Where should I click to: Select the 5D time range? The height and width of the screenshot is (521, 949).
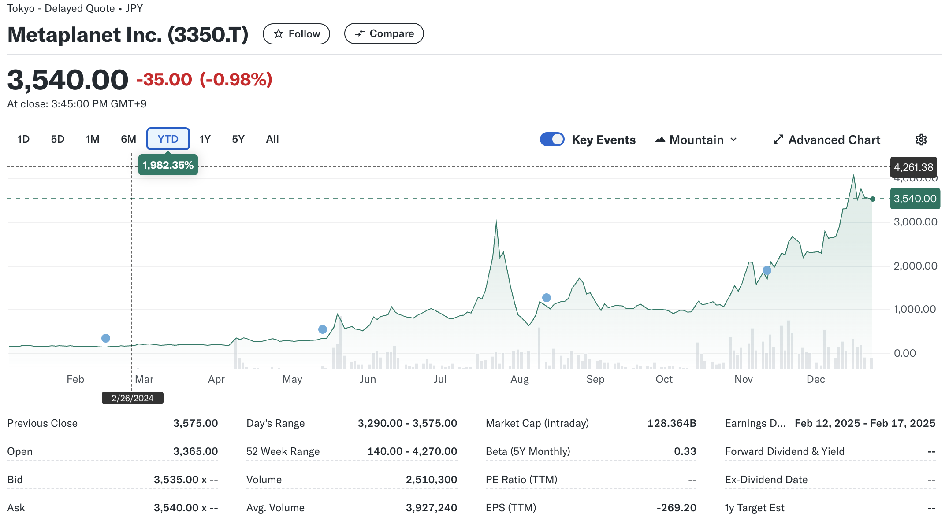click(58, 139)
